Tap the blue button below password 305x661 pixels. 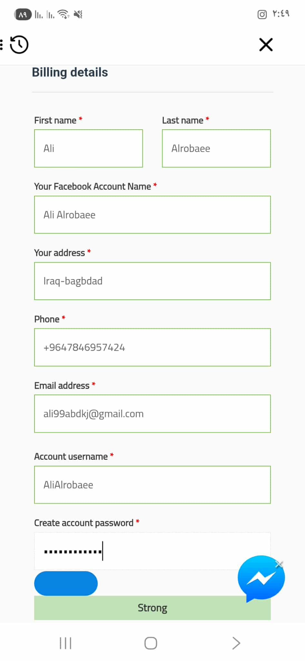[66, 583]
